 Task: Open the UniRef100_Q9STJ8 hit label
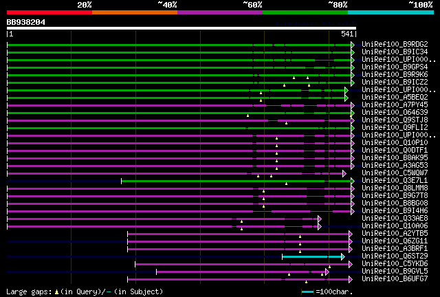click(395, 120)
